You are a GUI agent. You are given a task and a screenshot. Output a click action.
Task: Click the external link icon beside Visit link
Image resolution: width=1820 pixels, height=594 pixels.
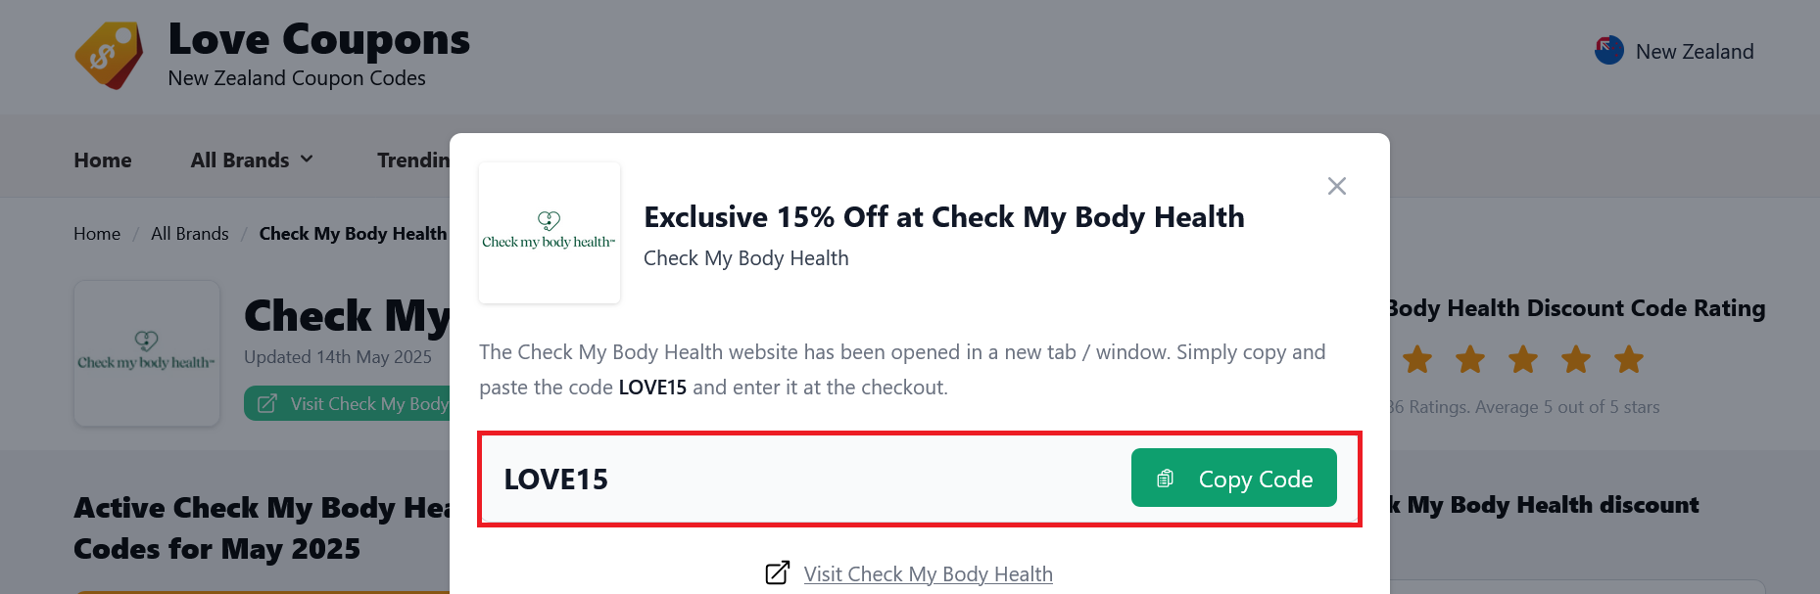coord(778,573)
